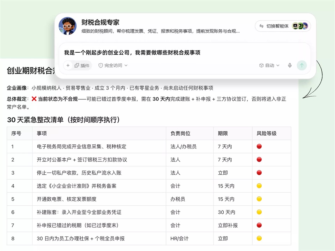Send message with green arrow button
335x251 pixels.
click(x=301, y=65)
